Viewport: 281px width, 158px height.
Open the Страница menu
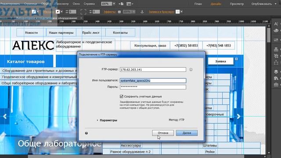click(31, 4)
